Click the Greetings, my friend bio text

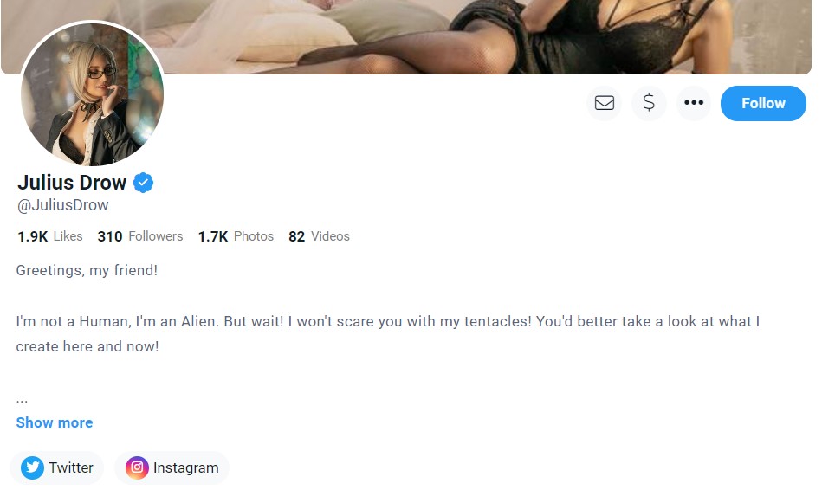pyautogui.click(x=87, y=270)
